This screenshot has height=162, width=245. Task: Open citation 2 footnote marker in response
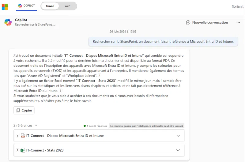(60, 91)
